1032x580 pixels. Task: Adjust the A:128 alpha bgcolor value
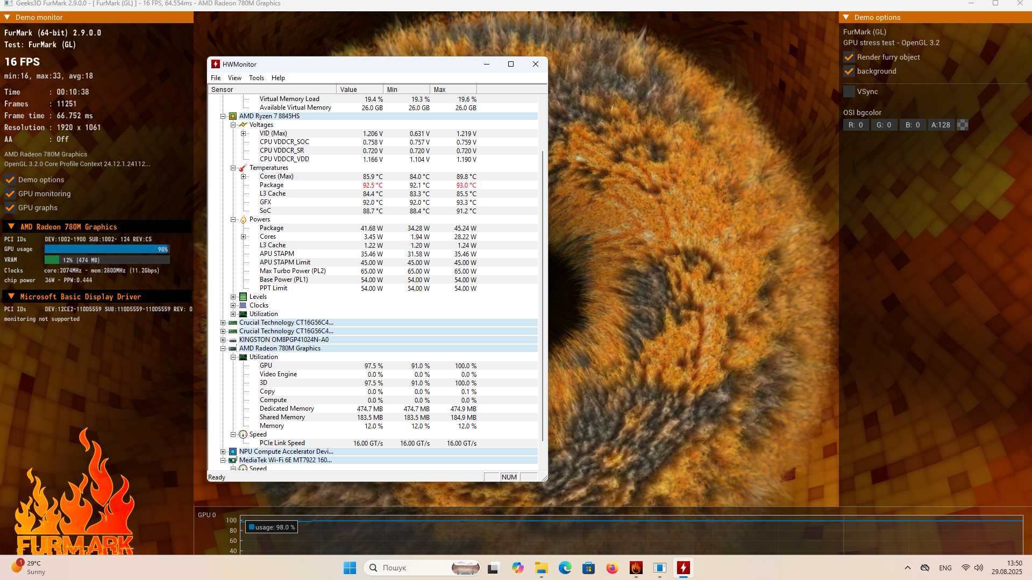(x=941, y=125)
